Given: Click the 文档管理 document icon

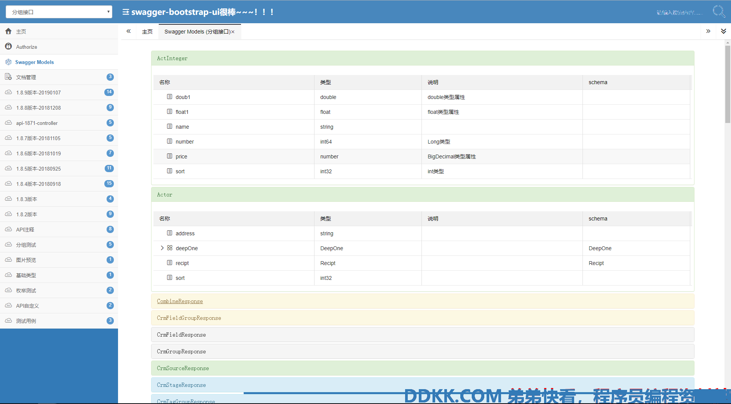Looking at the screenshot, I should point(8,77).
